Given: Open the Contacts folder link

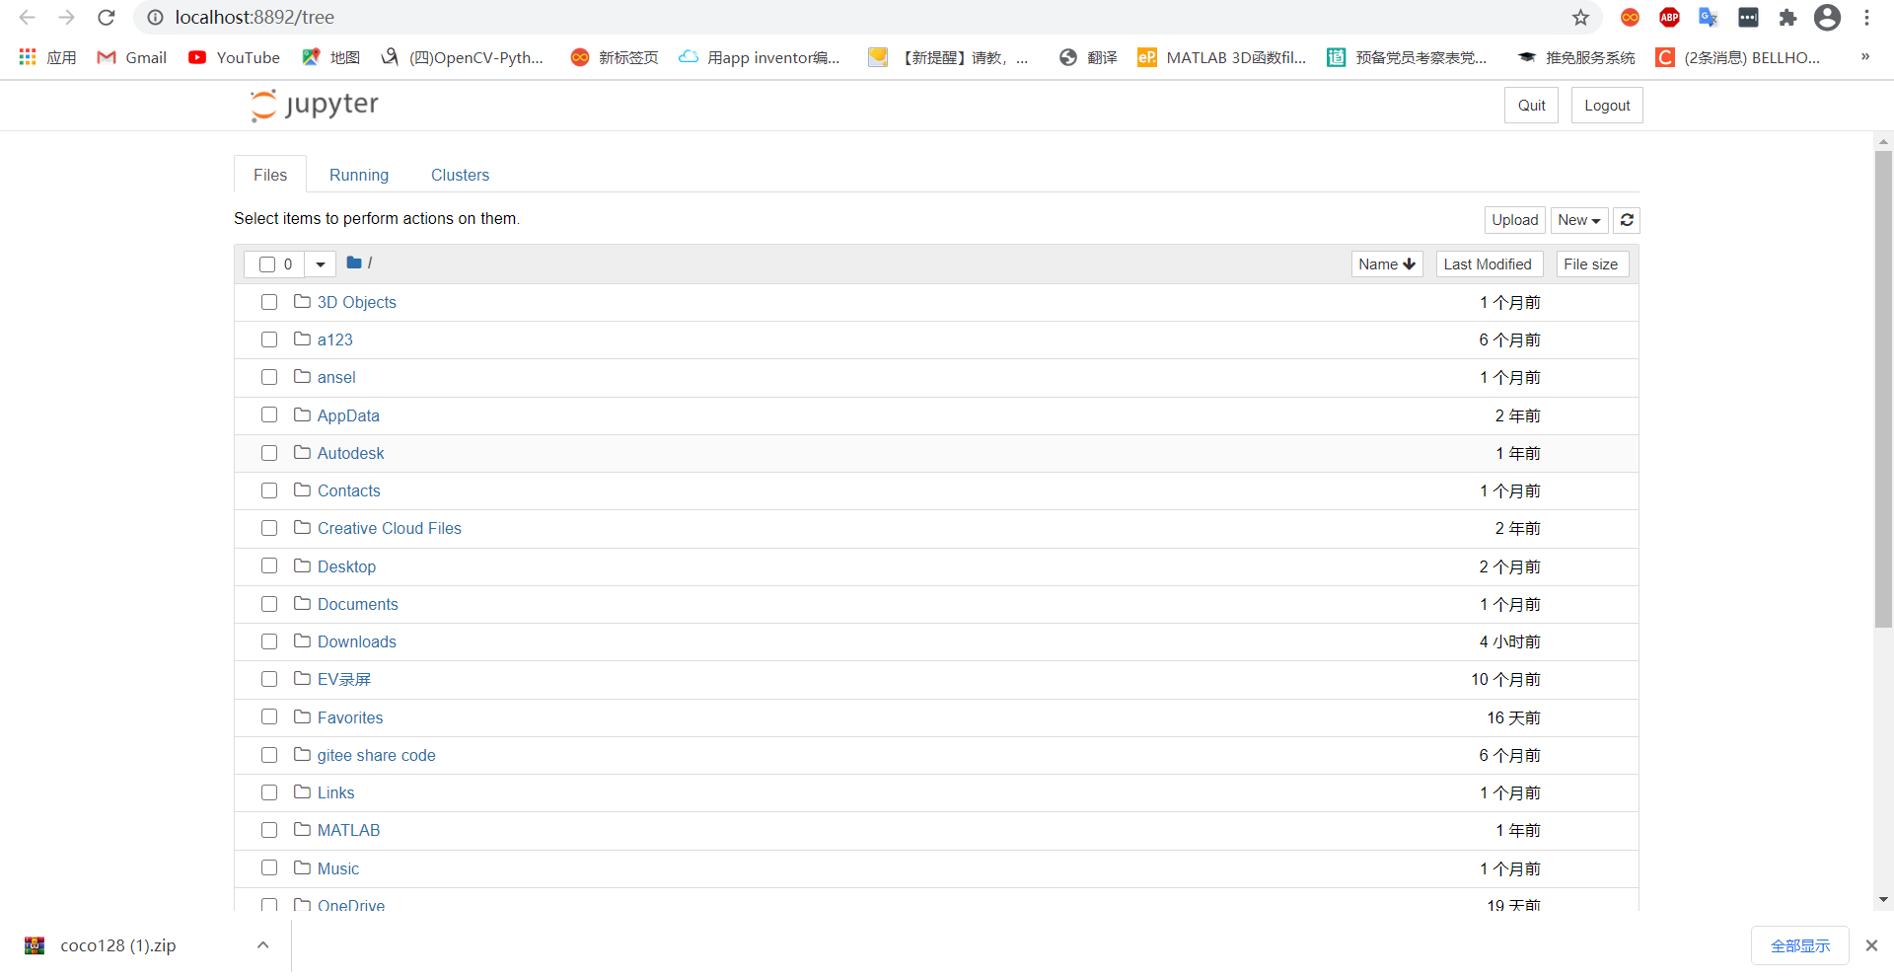Looking at the screenshot, I should point(349,490).
